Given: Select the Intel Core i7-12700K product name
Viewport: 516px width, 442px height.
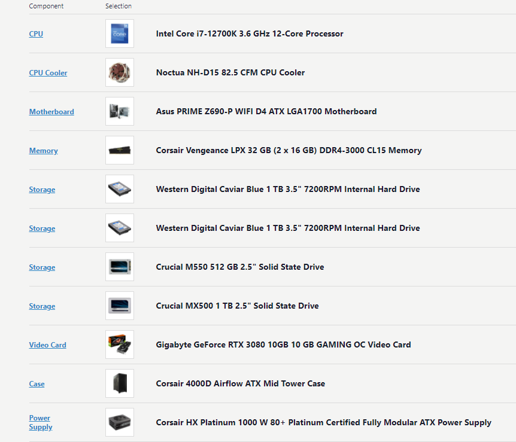Looking at the screenshot, I should click(x=250, y=33).
